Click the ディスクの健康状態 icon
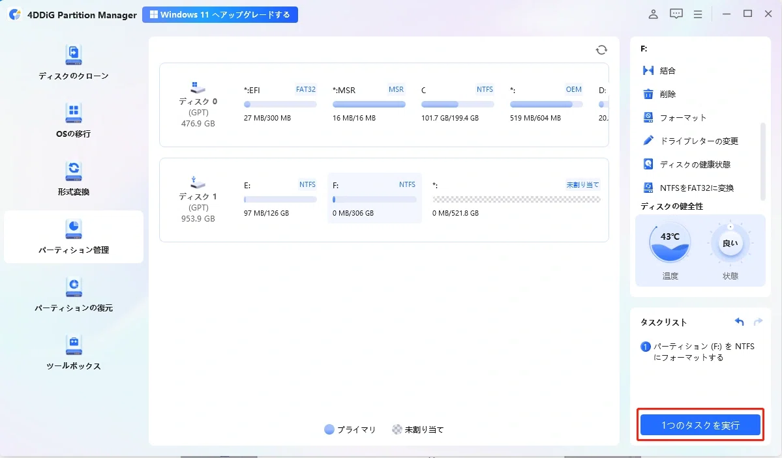This screenshot has width=782, height=458. coord(648,164)
